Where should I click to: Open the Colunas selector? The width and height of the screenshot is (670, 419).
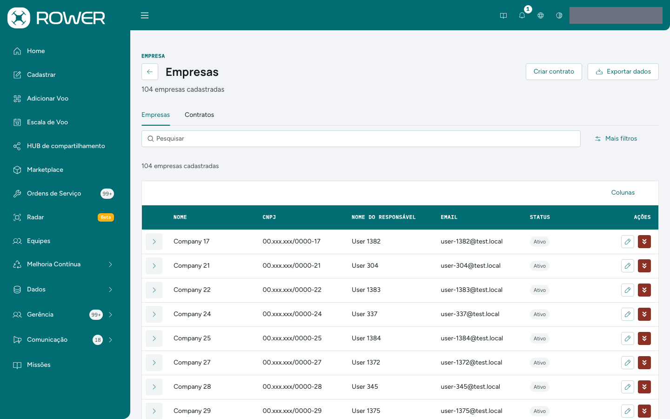(623, 193)
